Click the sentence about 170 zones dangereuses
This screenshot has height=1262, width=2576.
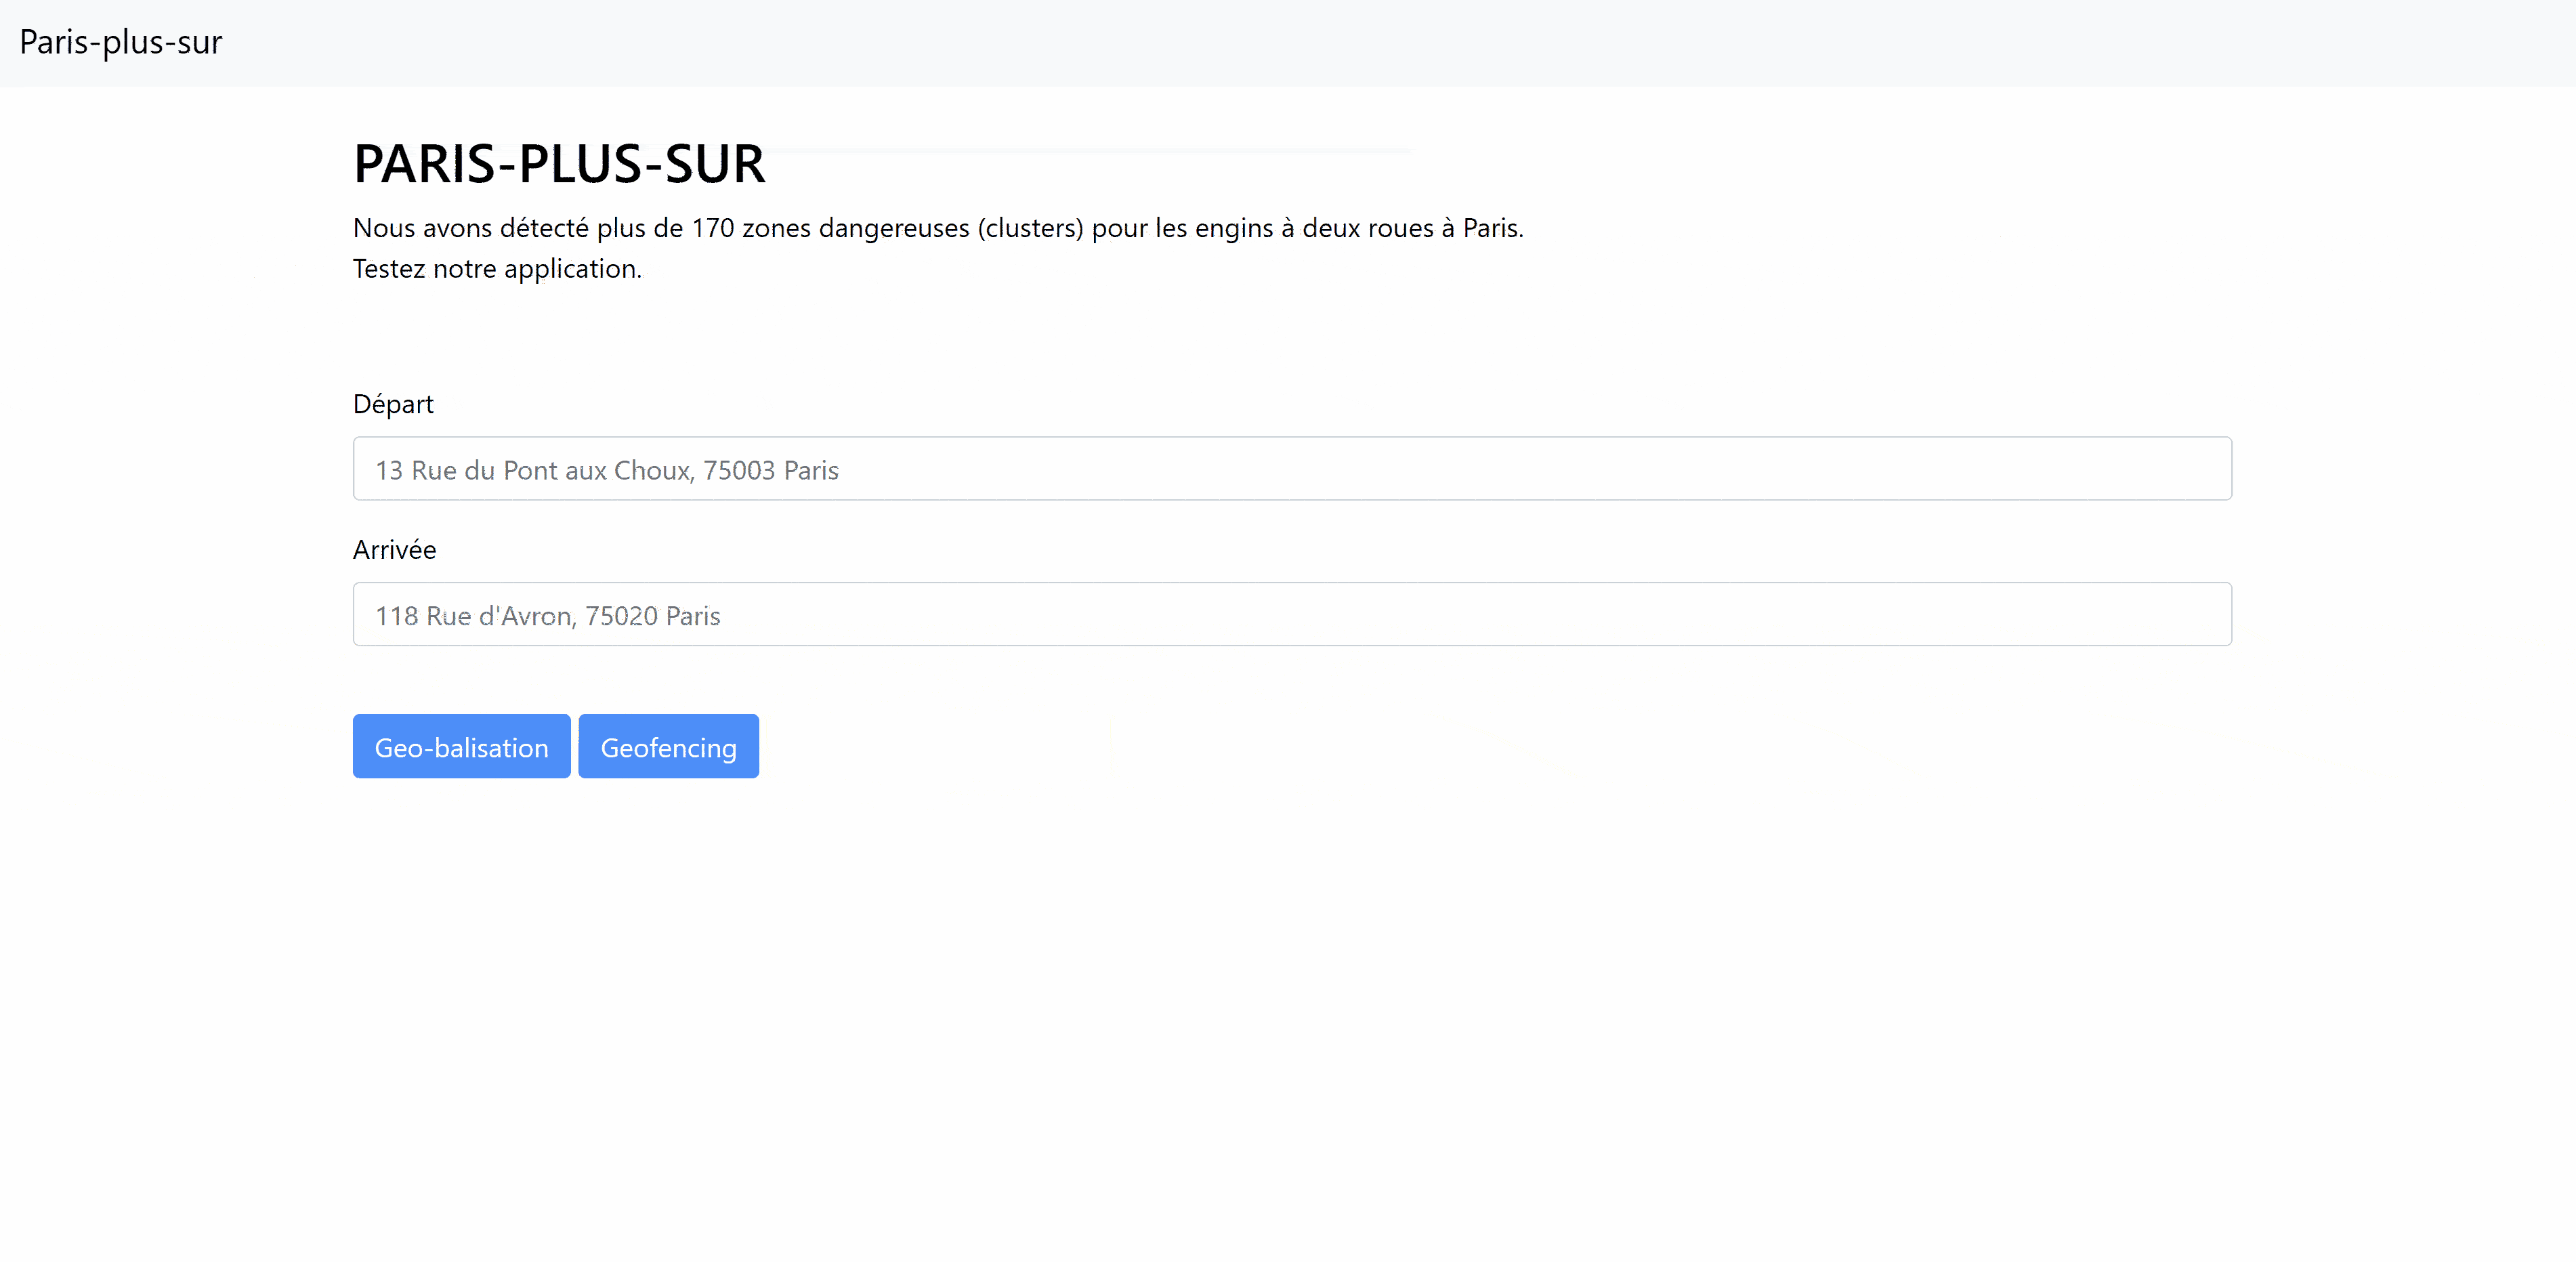(x=937, y=228)
